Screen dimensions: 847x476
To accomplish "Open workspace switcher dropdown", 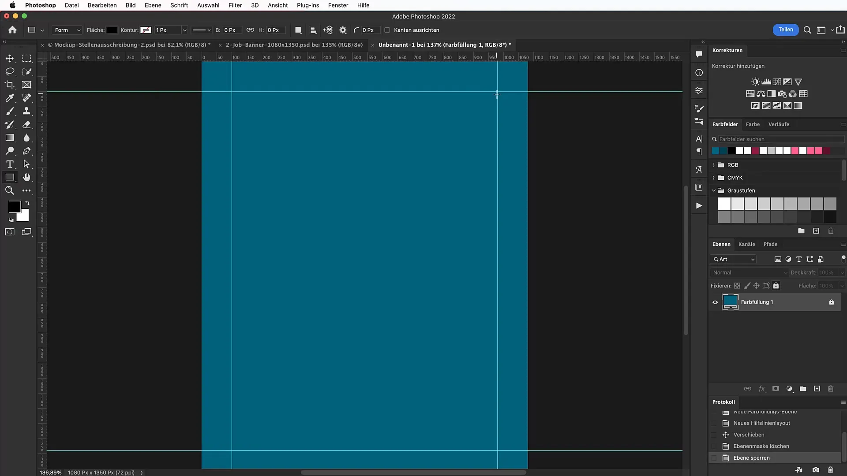I will point(824,30).
